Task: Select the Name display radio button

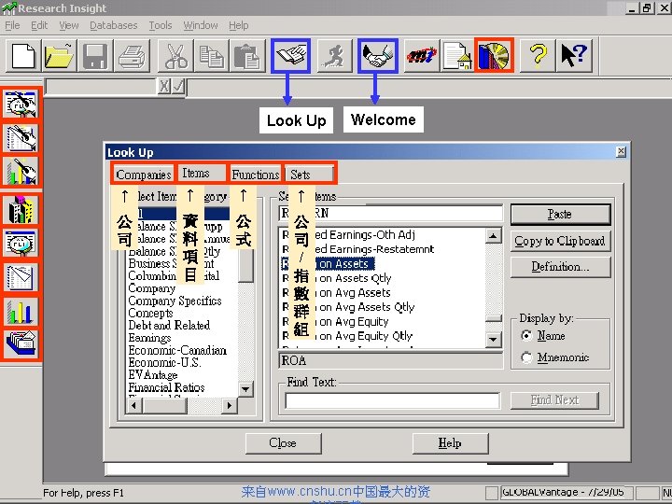Action: (526, 335)
